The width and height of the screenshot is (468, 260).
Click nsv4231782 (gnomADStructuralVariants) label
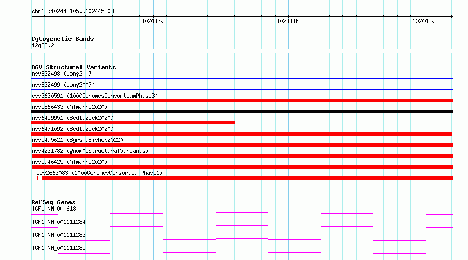90,151
